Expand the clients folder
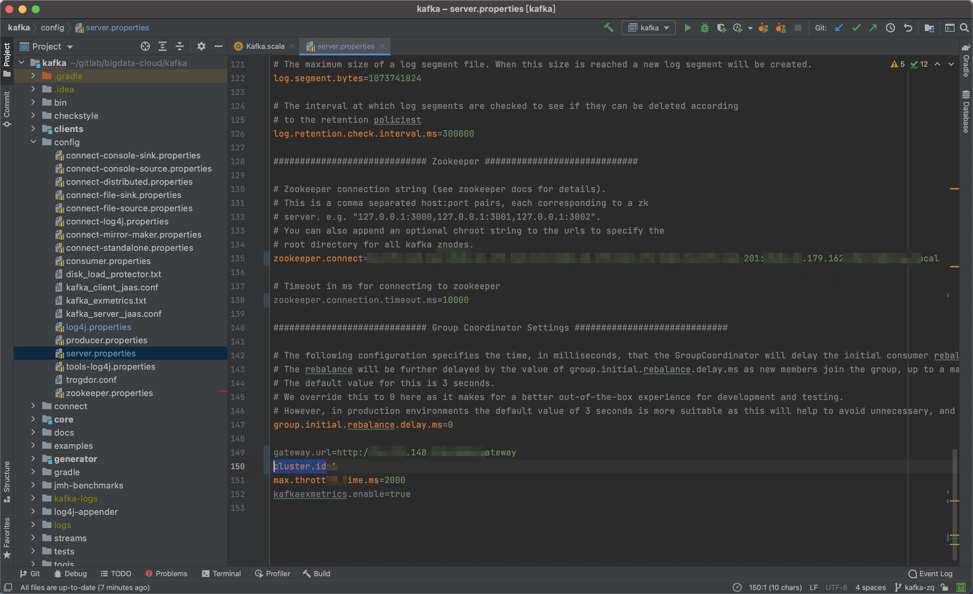The width and height of the screenshot is (973, 594). click(x=33, y=129)
